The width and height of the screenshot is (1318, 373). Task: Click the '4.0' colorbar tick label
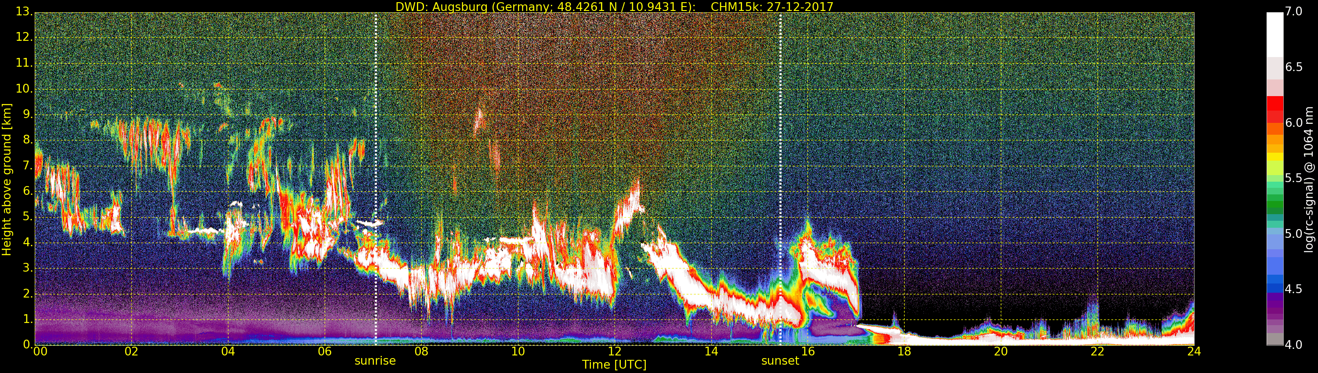point(1294,345)
